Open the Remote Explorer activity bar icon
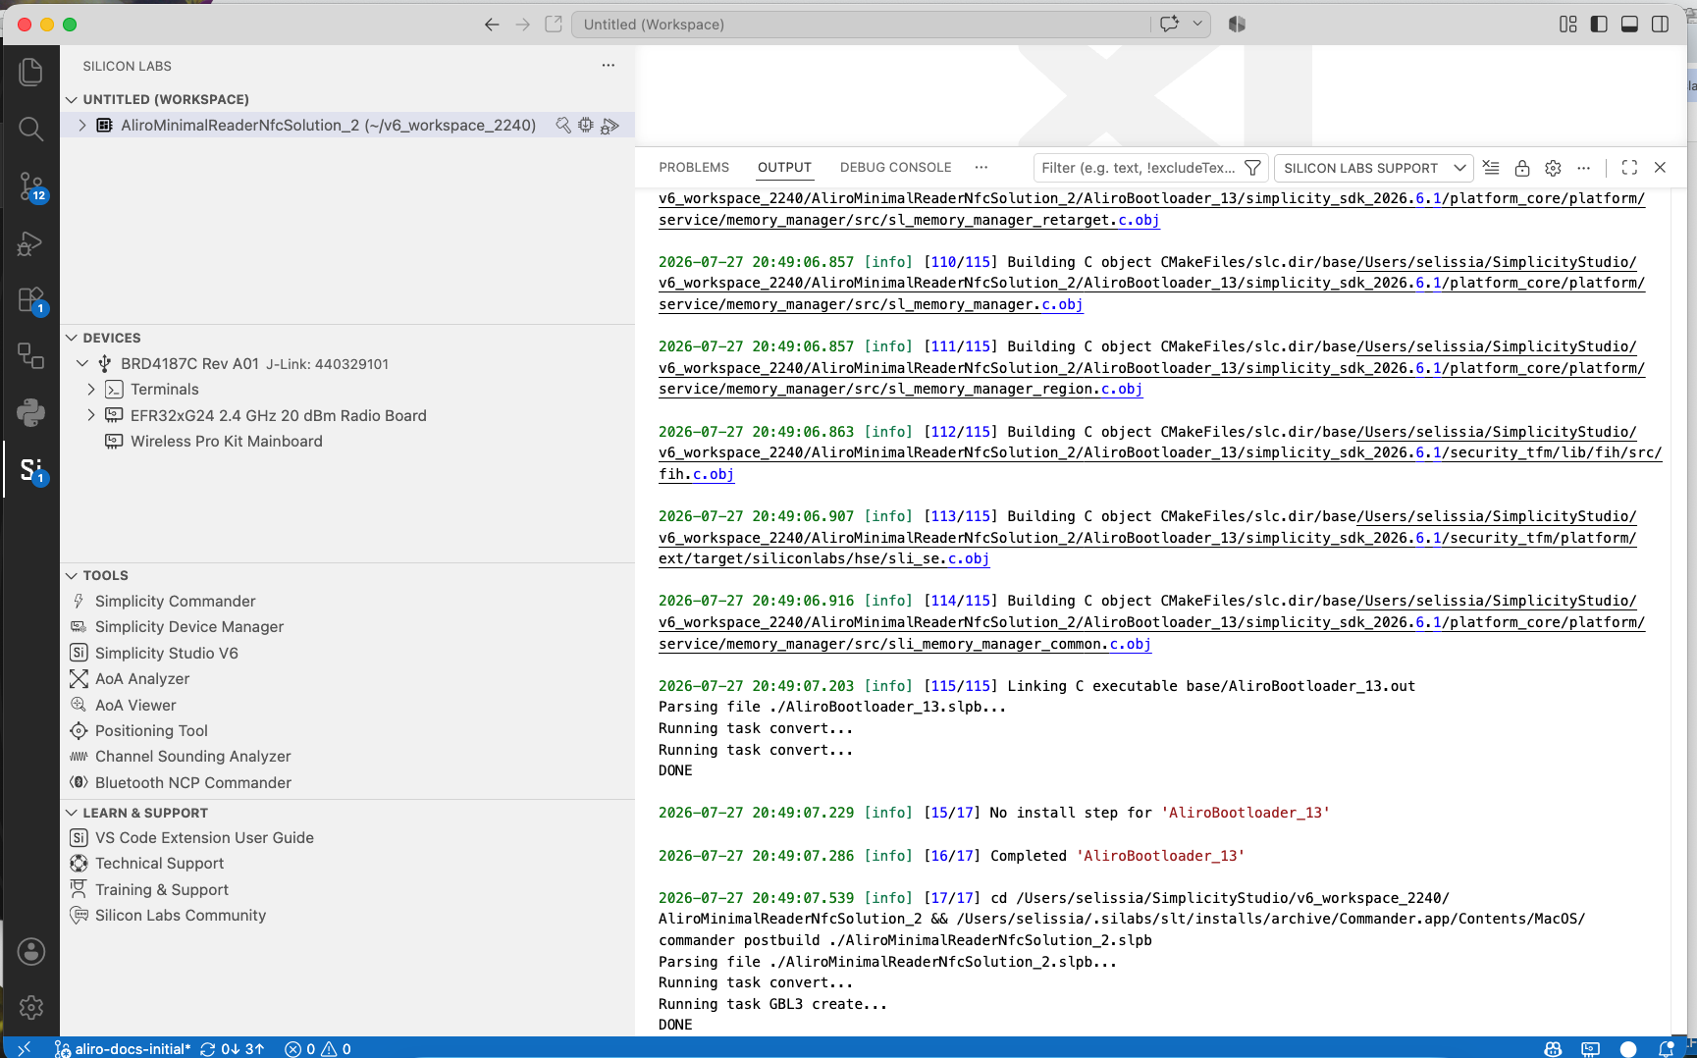Viewport: 1697px width, 1058px height. (30, 355)
